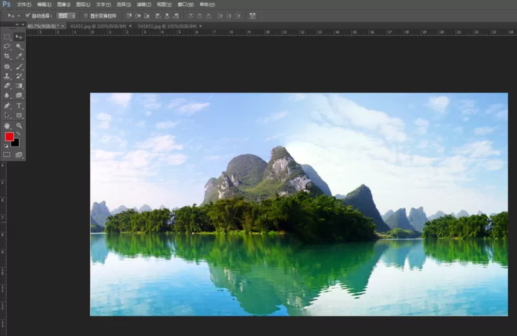
Task: Select the Hand tool
Action: (x=7, y=126)
